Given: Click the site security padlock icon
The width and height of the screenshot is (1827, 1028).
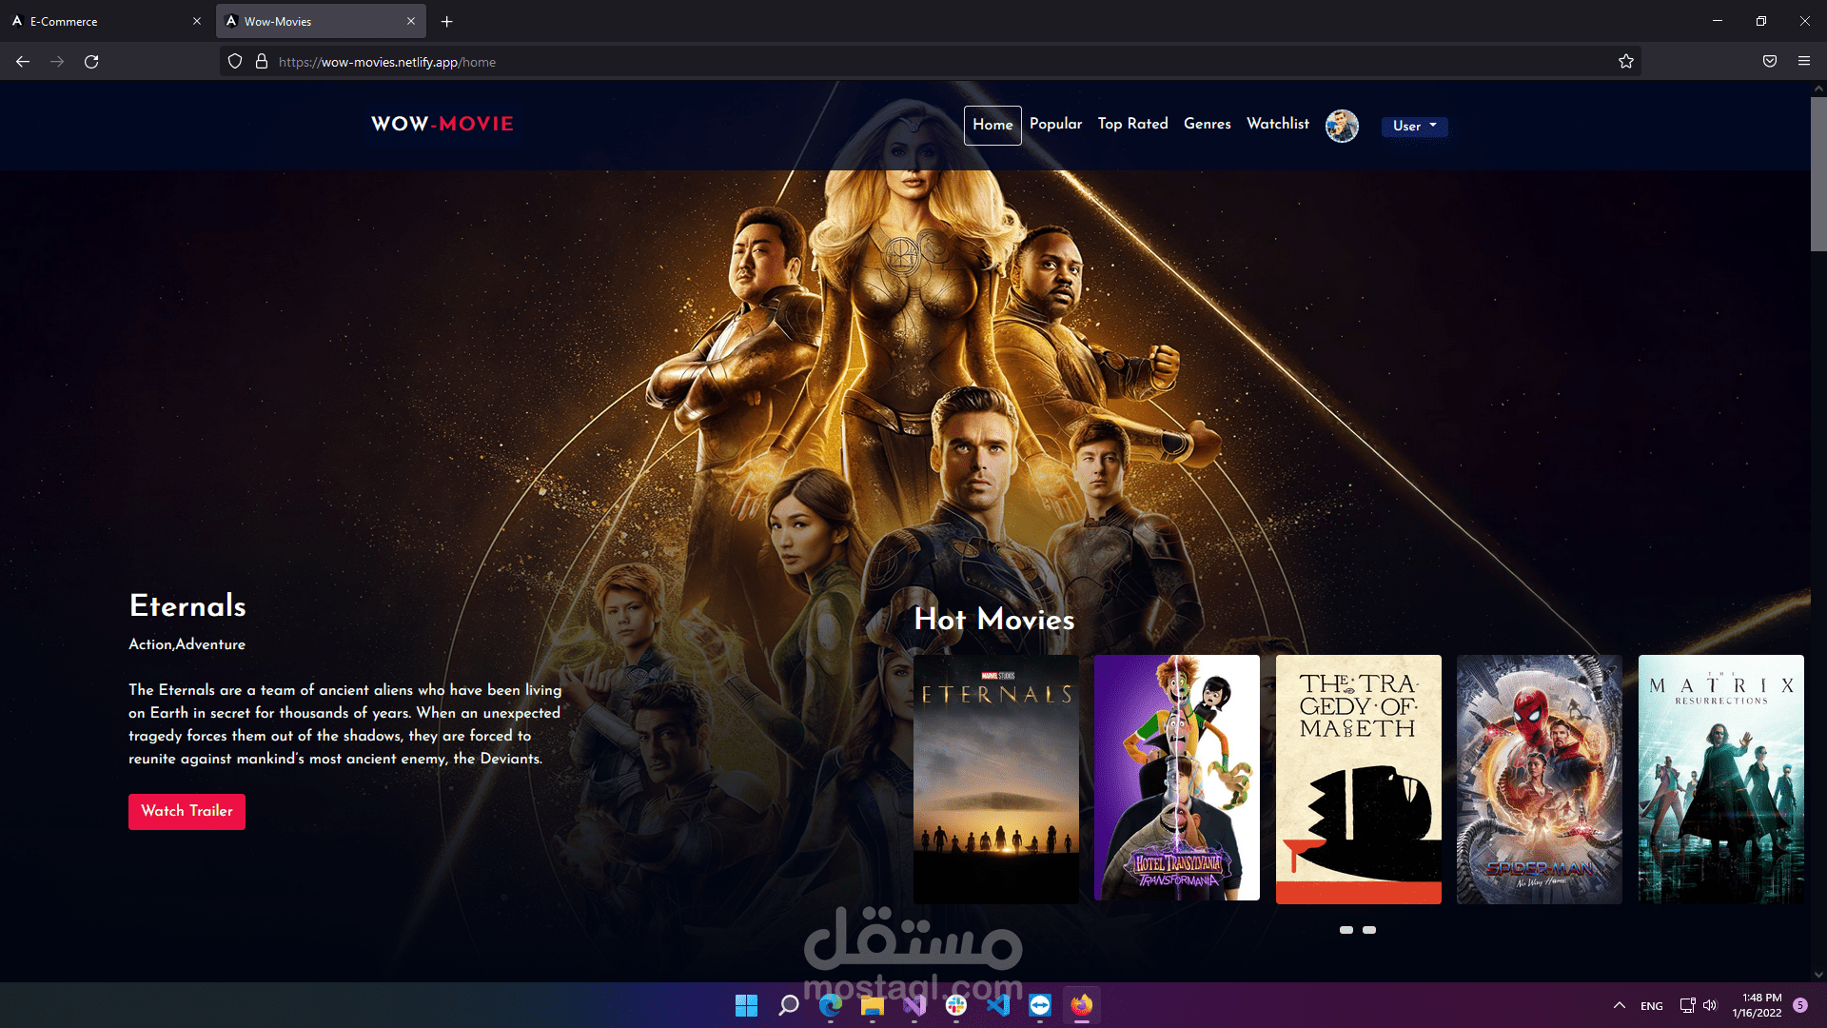Looking at the screenshot, I should tap(262, 62).
